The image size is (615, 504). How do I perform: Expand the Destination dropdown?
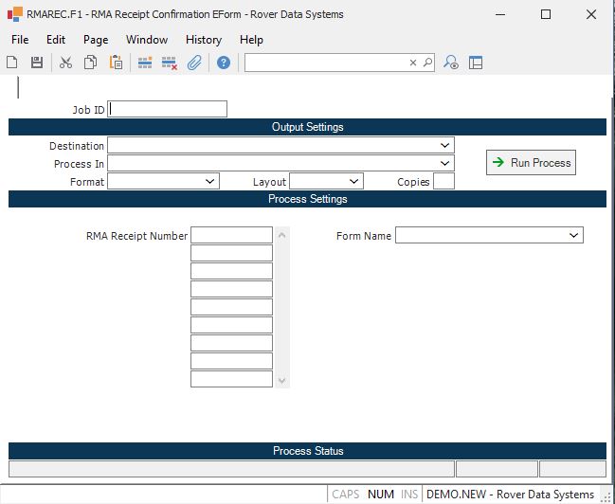pyautogui.click(x=445, y=146)
